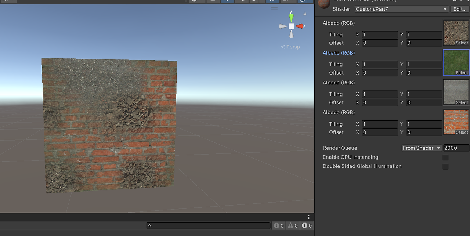
Task: Open the console three-dot options menu
Action: click(309, 217)
